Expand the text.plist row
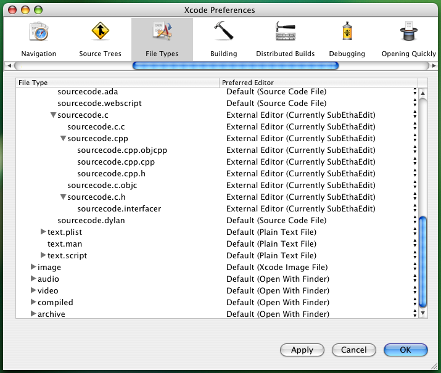Screen dimensions: 441x373 click(x=43, y=232)
